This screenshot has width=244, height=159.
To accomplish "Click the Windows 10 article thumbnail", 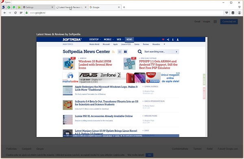I will coord(69,63).
